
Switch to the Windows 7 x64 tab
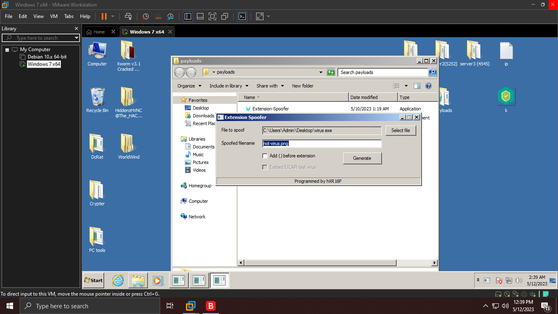(x=147, y=31)
